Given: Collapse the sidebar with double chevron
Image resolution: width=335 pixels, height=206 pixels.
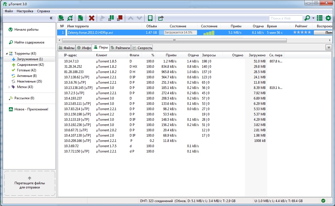Looking at the screenshot, I should pos(51,18).
